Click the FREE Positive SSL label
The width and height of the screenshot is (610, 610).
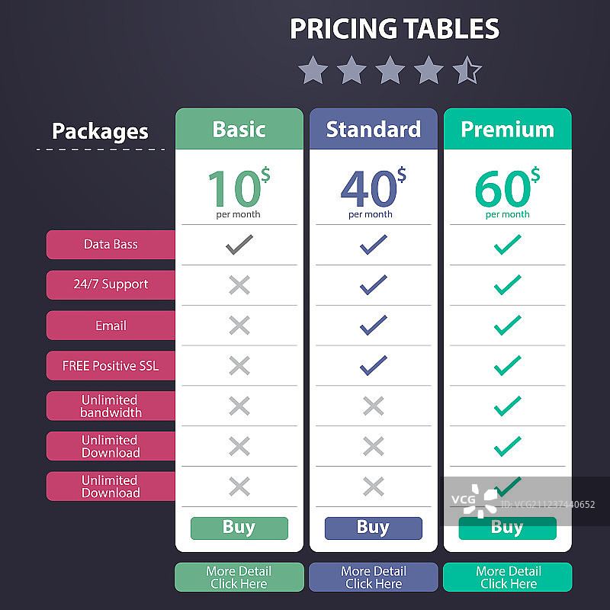pos(111,366)
